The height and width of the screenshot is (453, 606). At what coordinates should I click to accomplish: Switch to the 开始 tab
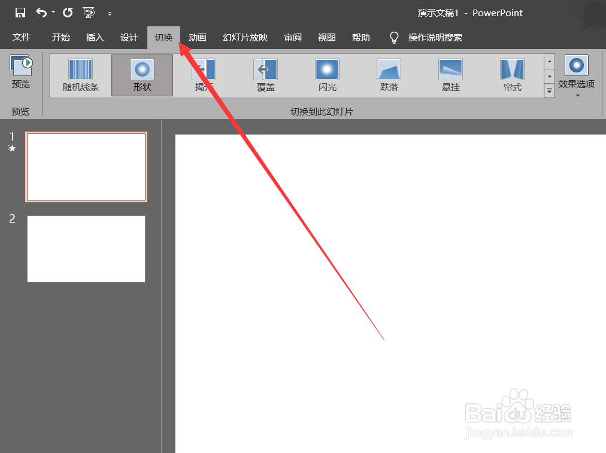click(x=60, y=38)
